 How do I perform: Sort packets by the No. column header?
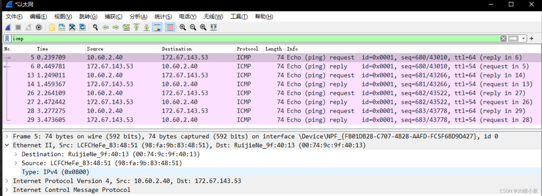pyautogui.click(x=19, y=49)
